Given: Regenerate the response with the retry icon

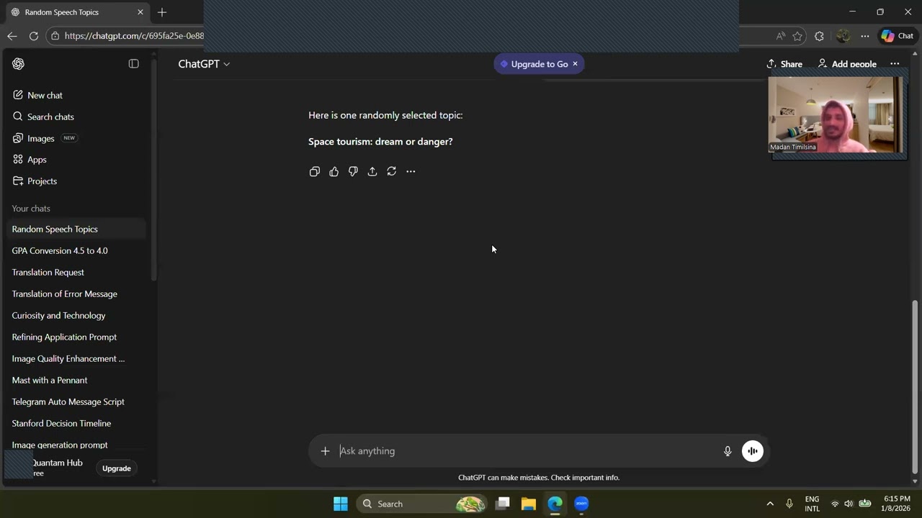Looking at the screenshot, I should 391,171.
